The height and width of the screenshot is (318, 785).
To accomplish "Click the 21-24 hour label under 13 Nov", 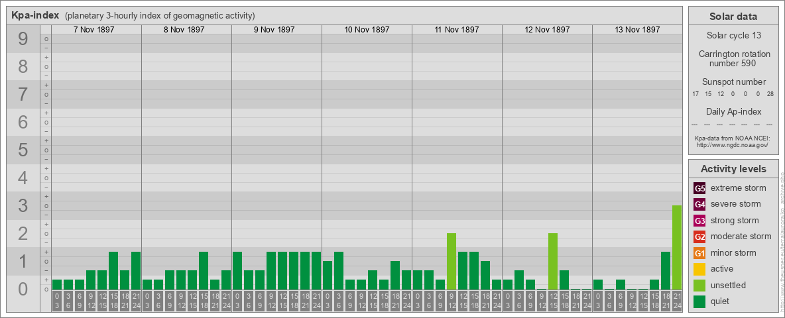I will [x=677, y=301].
